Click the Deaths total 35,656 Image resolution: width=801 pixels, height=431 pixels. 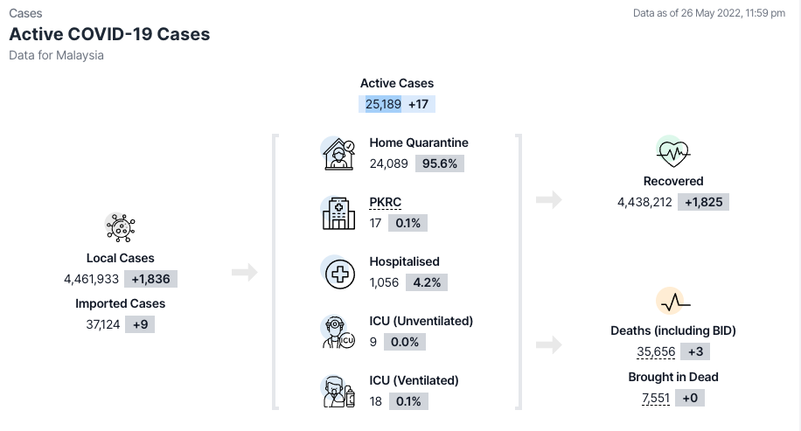click(656, 352)
